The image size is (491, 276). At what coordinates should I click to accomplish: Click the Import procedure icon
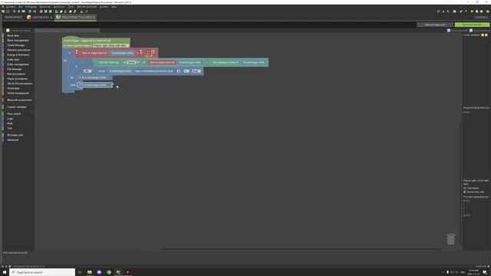(471, 31)
